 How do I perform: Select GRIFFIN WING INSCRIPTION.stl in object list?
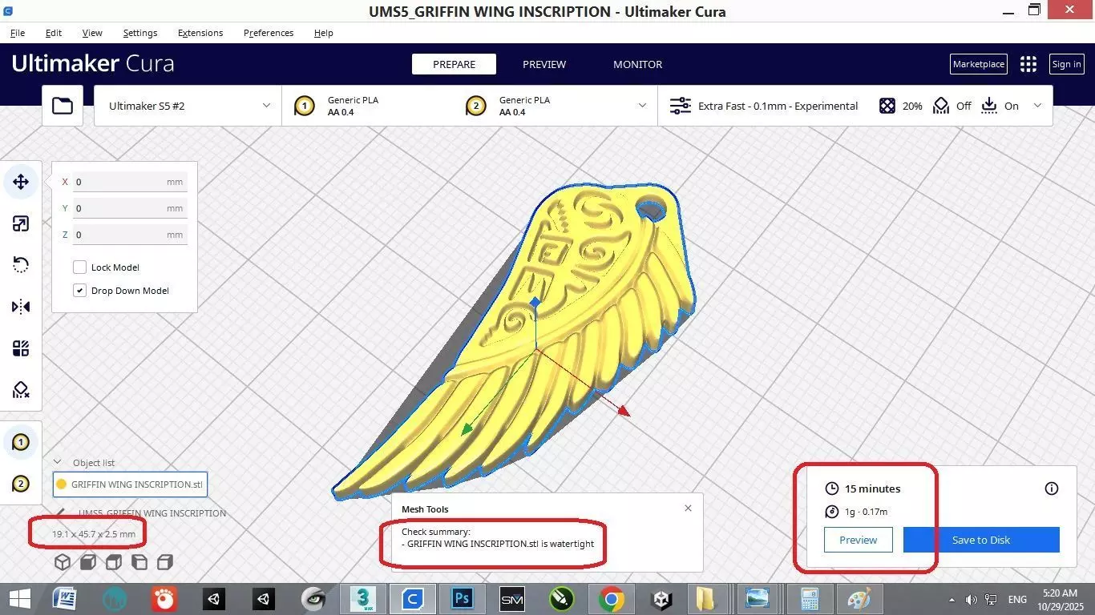(x=130, y=484)
